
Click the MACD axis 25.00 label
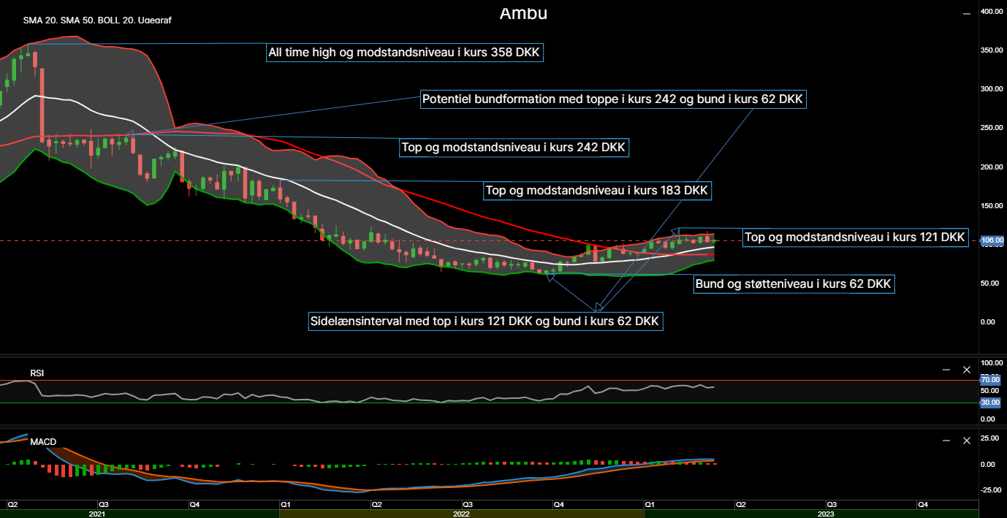point(990,438)
